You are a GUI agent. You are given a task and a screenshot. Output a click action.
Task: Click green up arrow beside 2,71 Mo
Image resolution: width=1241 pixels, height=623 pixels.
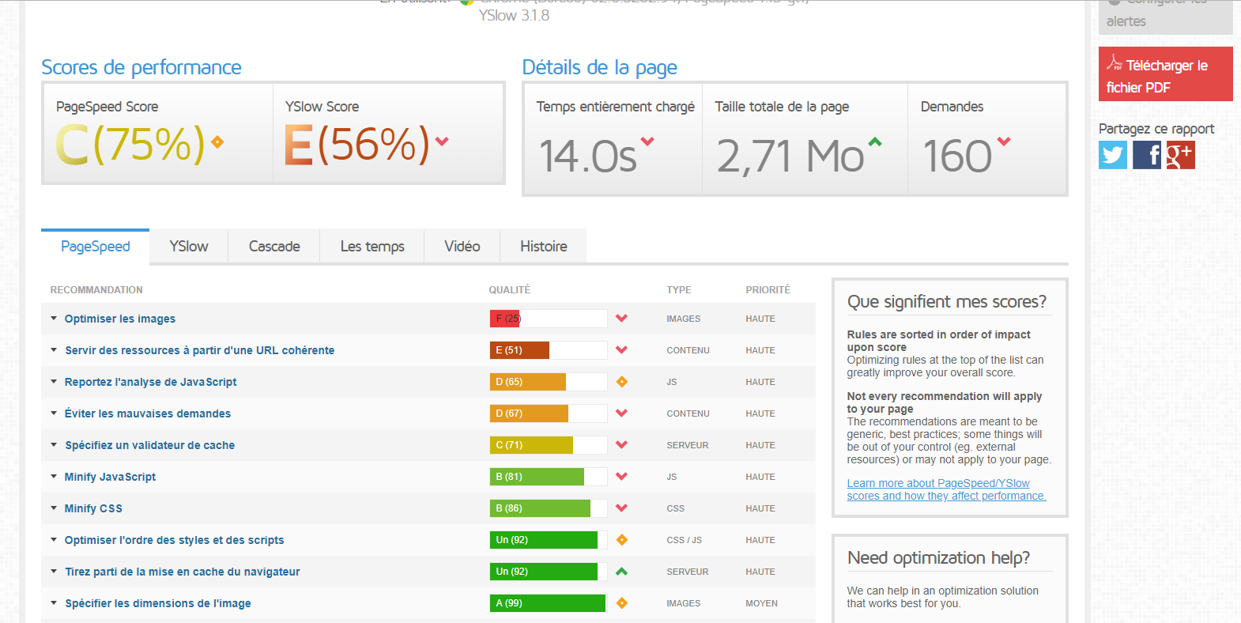coord(874,142)
